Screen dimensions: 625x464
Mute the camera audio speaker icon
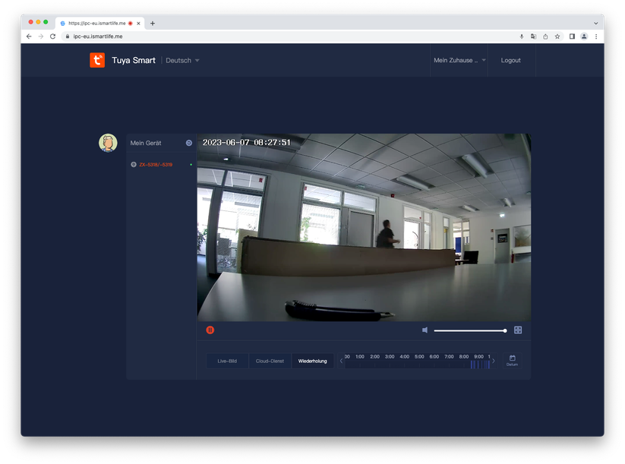[x=425, y=330]
